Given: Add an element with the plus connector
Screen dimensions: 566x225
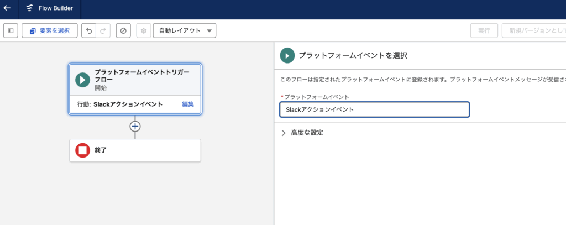Looking at the screenshot, I should point(135,126).
